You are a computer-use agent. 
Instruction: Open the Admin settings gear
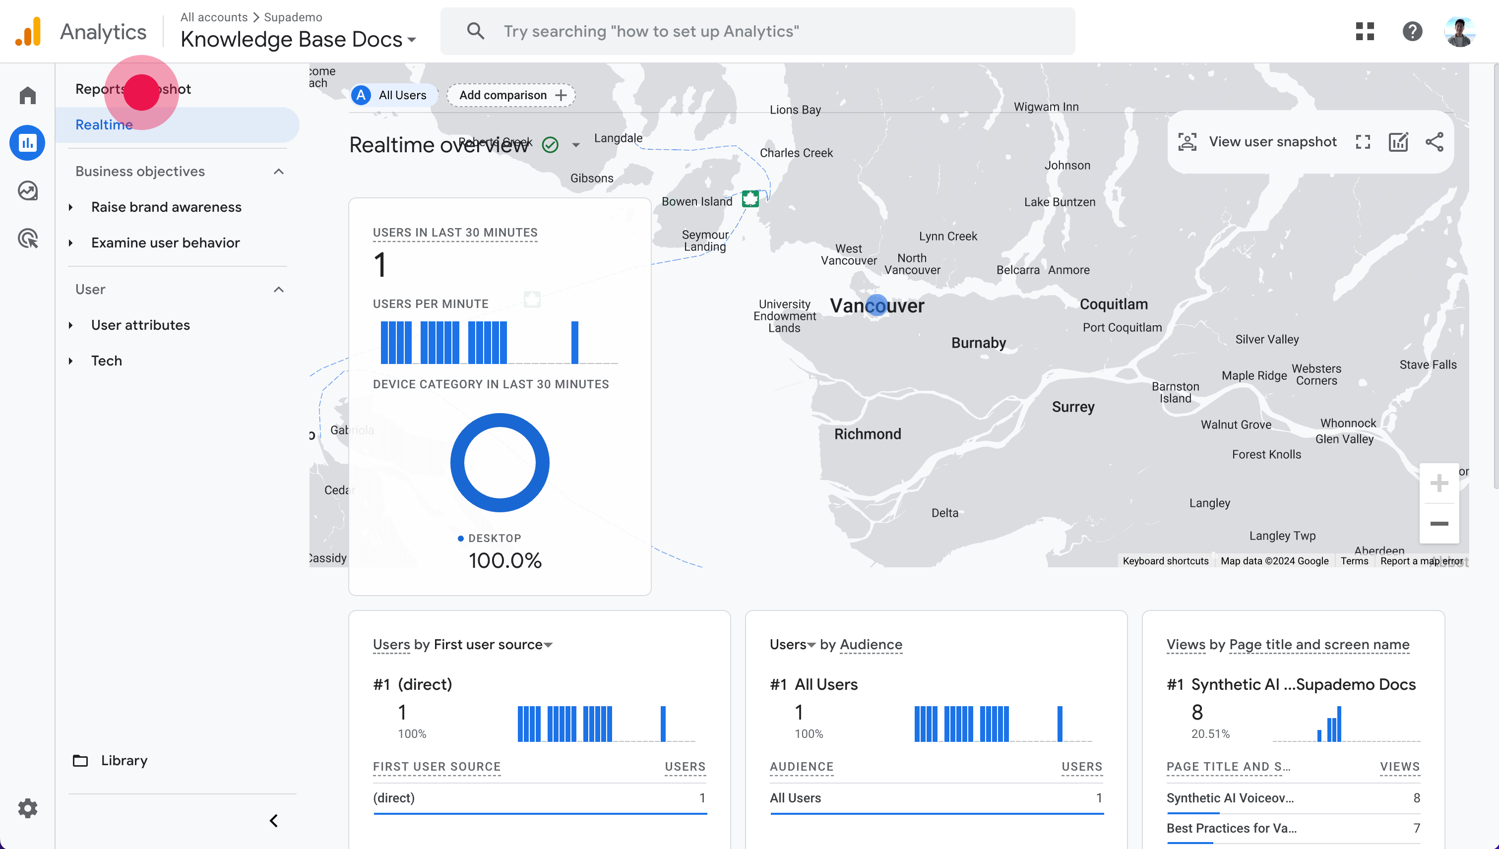(x=27, y=808)
